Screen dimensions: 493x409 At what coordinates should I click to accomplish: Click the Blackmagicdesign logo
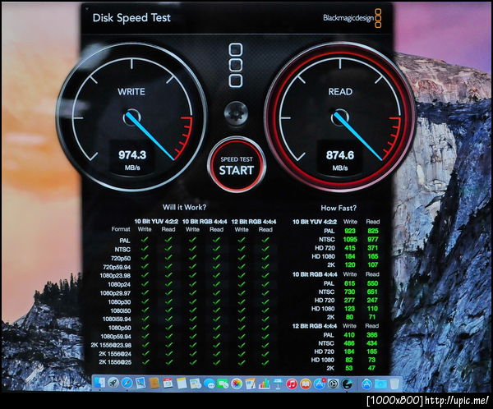click(352, 18)
